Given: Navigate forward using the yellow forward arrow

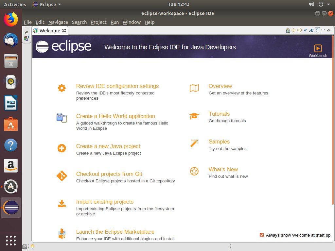Looking at the screenshot, I should pos(299,30).
